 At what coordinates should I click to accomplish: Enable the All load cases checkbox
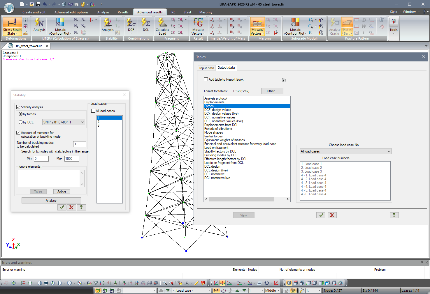tap(93, 111)
